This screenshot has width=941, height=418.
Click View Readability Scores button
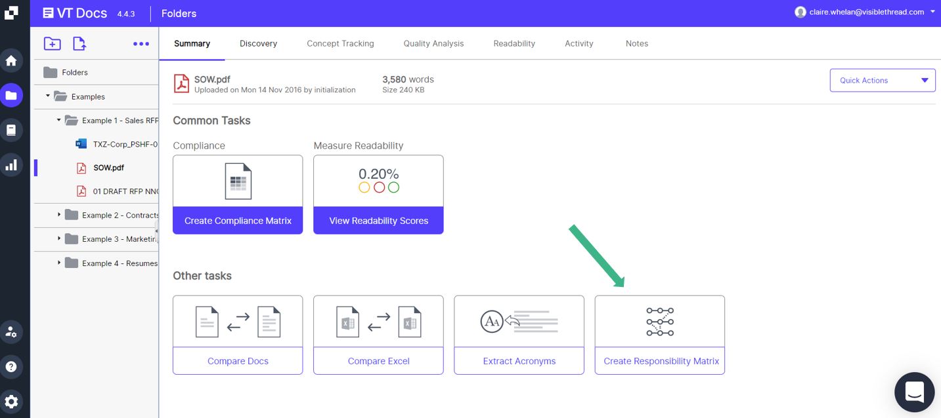coord(378,221)
